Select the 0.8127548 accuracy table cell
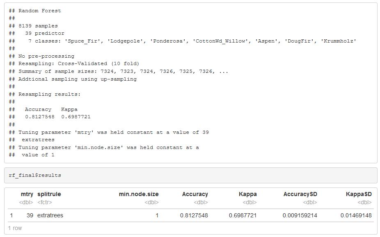The image size is (380, 237). click(194, 215)
